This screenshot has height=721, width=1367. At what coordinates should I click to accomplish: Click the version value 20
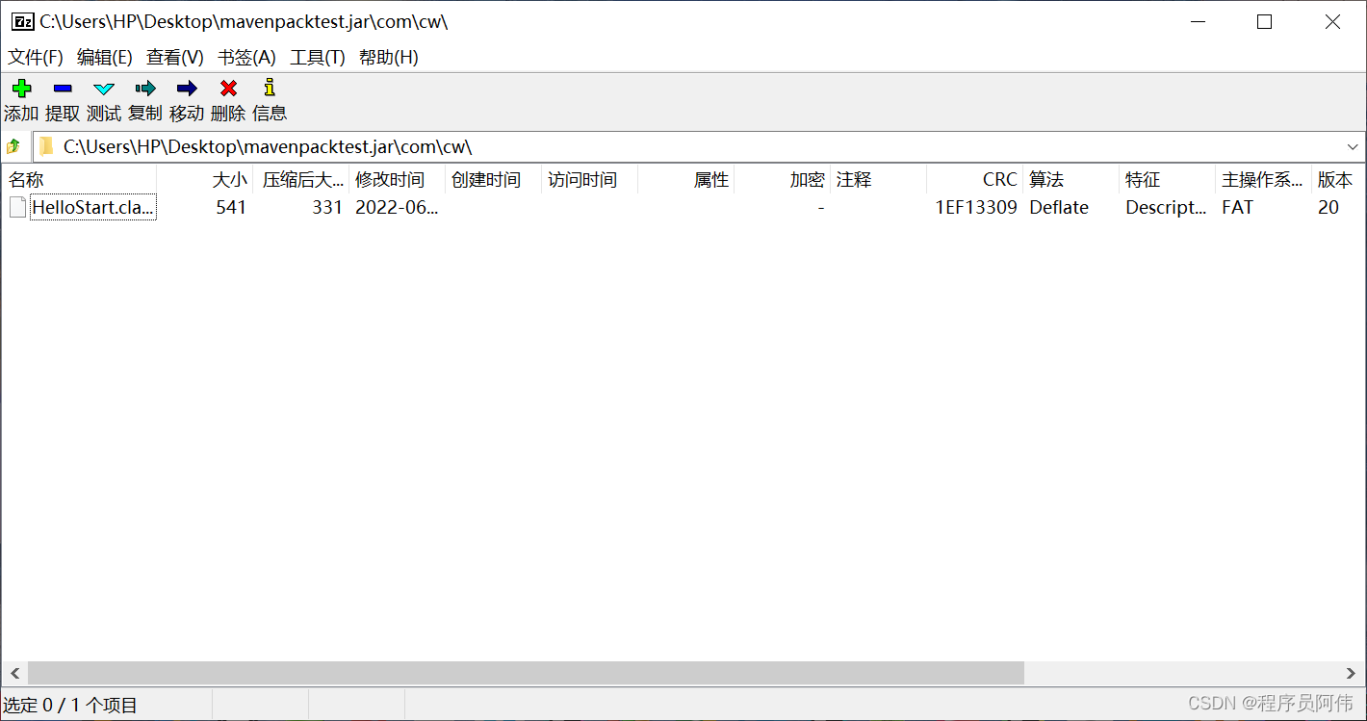point(1328,207)
